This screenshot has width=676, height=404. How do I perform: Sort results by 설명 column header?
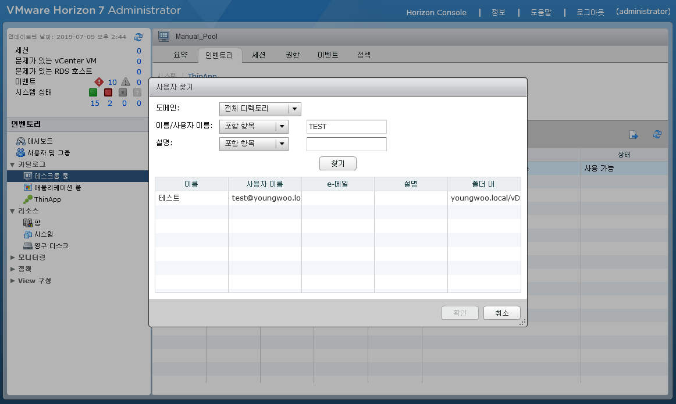coord(411,184)
